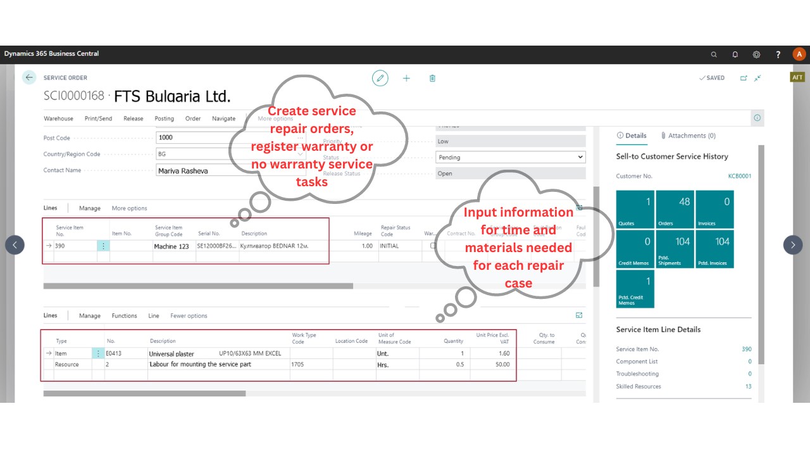
Task: Click Fewer options in lower lines
Action: tap(189, 316)
